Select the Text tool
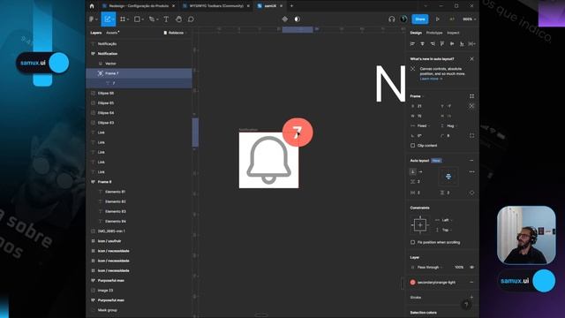Image resolution: width=565 pixels, height=318 pixels. coord(166,19)
